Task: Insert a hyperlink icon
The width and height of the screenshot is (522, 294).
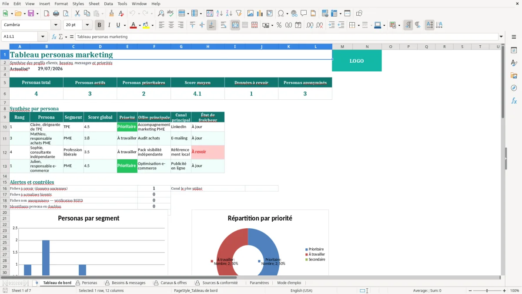Action: (294, 14)
